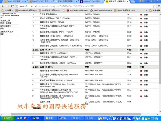Click the scroll-left arrow of horizontal scrollbar
The width and height of the screenshot is (161, 121).
pos(2,114)
